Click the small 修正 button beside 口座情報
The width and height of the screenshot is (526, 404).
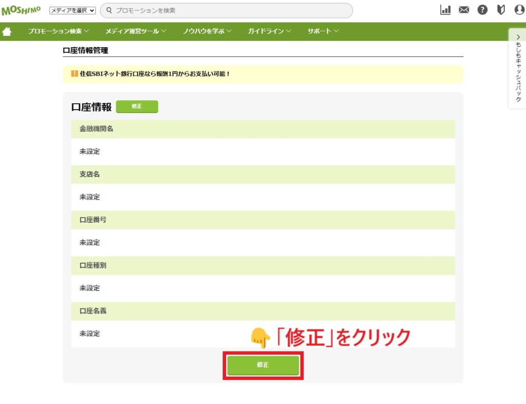137,106
